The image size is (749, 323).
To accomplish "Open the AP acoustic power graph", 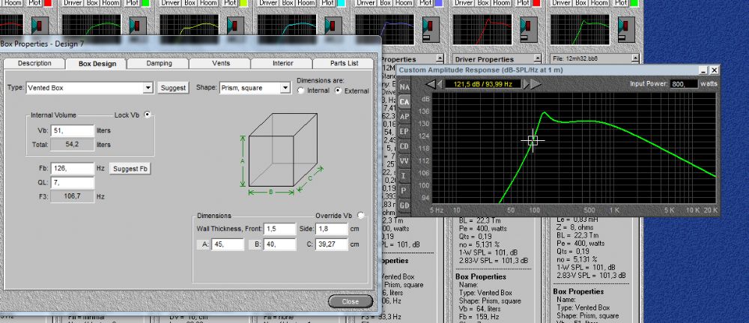I will pyautogui.click(x=404, y=116).
